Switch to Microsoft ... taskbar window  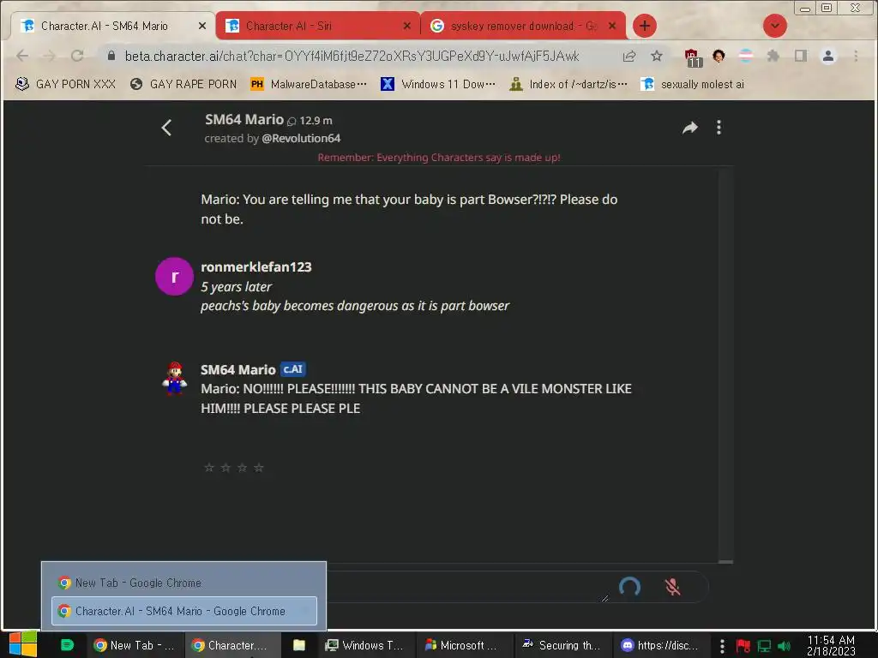[x=464, y=645]
